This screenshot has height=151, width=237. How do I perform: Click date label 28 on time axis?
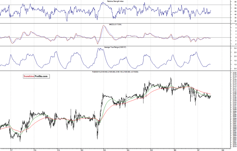pyautogui.click(x=223, y=150)
